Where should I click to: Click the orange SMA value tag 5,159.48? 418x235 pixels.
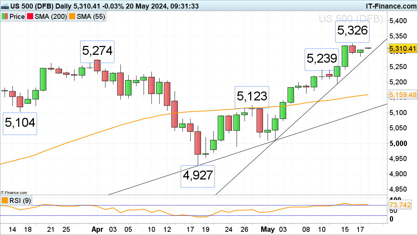point(403,95)
